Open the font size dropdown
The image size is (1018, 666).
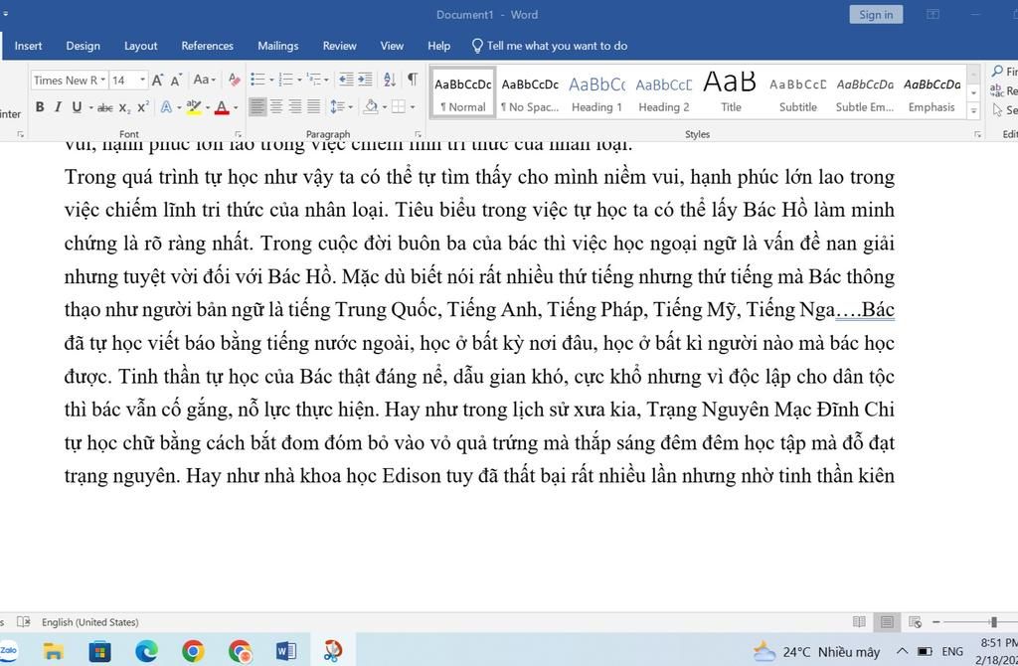pyautogui.click(x=143, y=80)
